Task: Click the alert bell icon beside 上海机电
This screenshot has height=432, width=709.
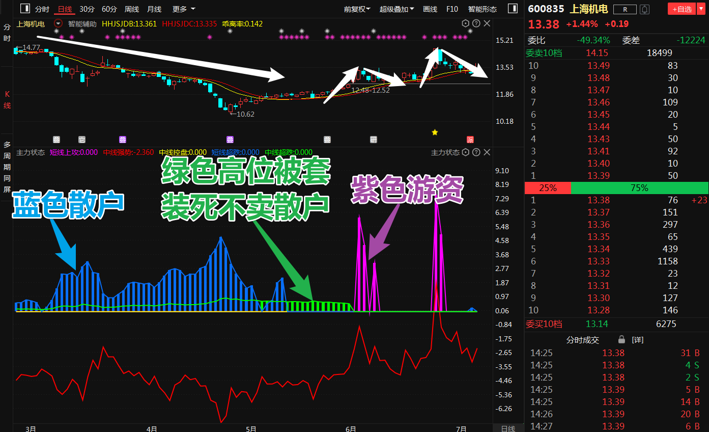Action: [x=645, y=9]
